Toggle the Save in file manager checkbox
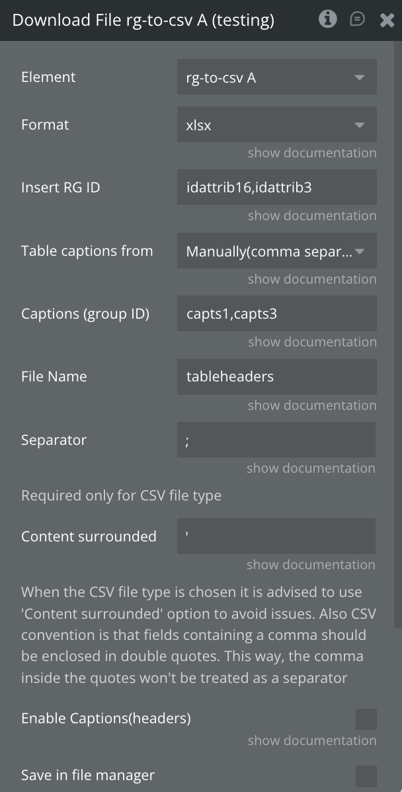 366,776
